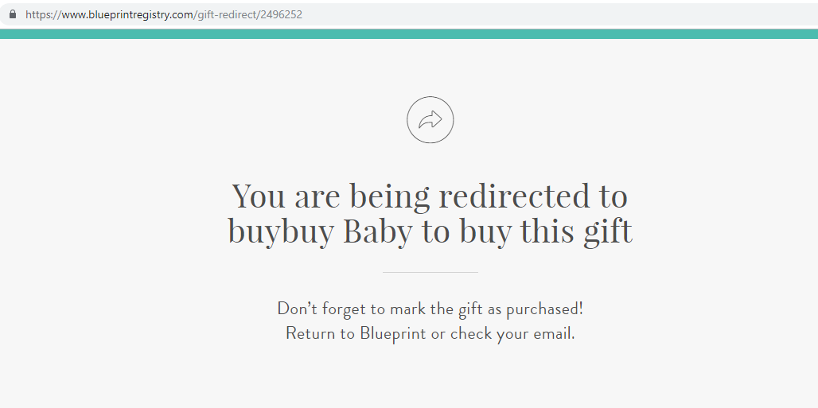
Task: Click the circular redirect arrow icon
Action: click(x=430, y=119)
